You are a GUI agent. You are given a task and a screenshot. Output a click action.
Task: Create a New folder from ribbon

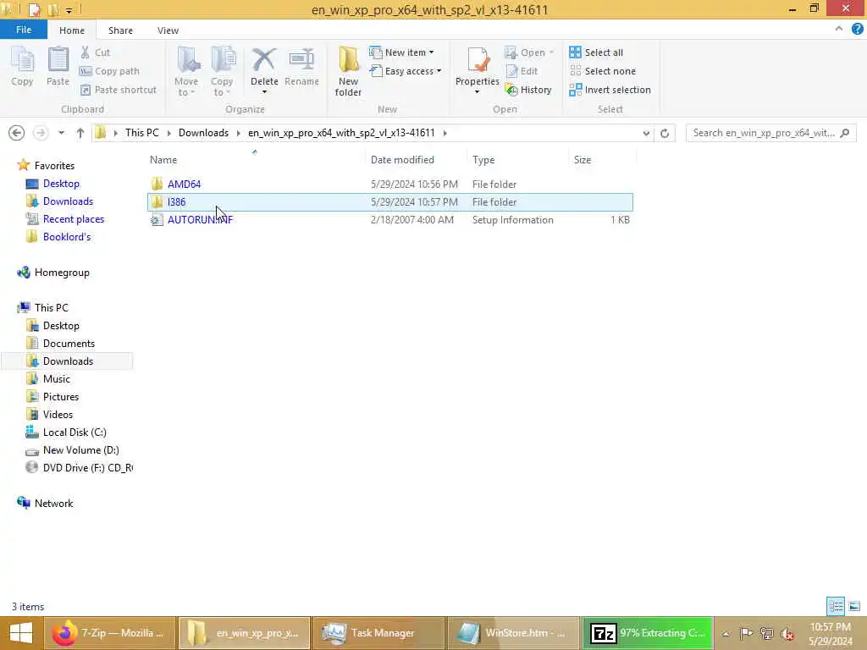[x=348, y=71]
